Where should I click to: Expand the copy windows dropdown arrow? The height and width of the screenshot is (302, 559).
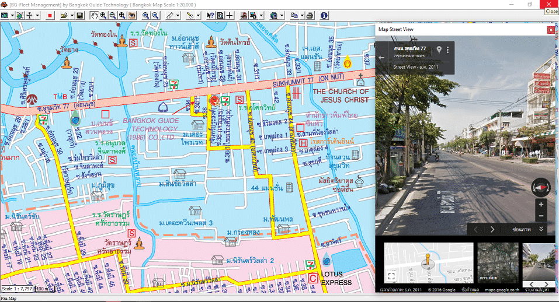302,15
